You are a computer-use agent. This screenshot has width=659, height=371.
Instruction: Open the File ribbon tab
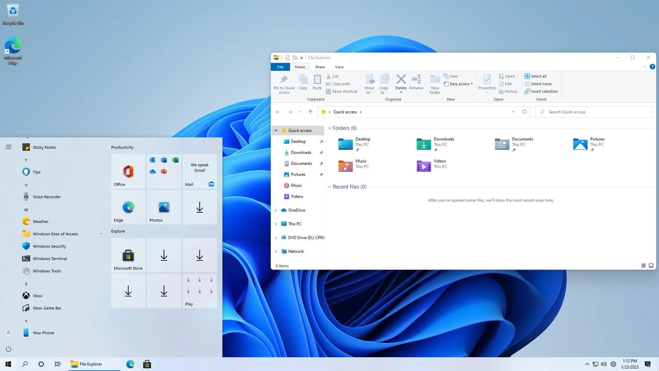(280, 67)
